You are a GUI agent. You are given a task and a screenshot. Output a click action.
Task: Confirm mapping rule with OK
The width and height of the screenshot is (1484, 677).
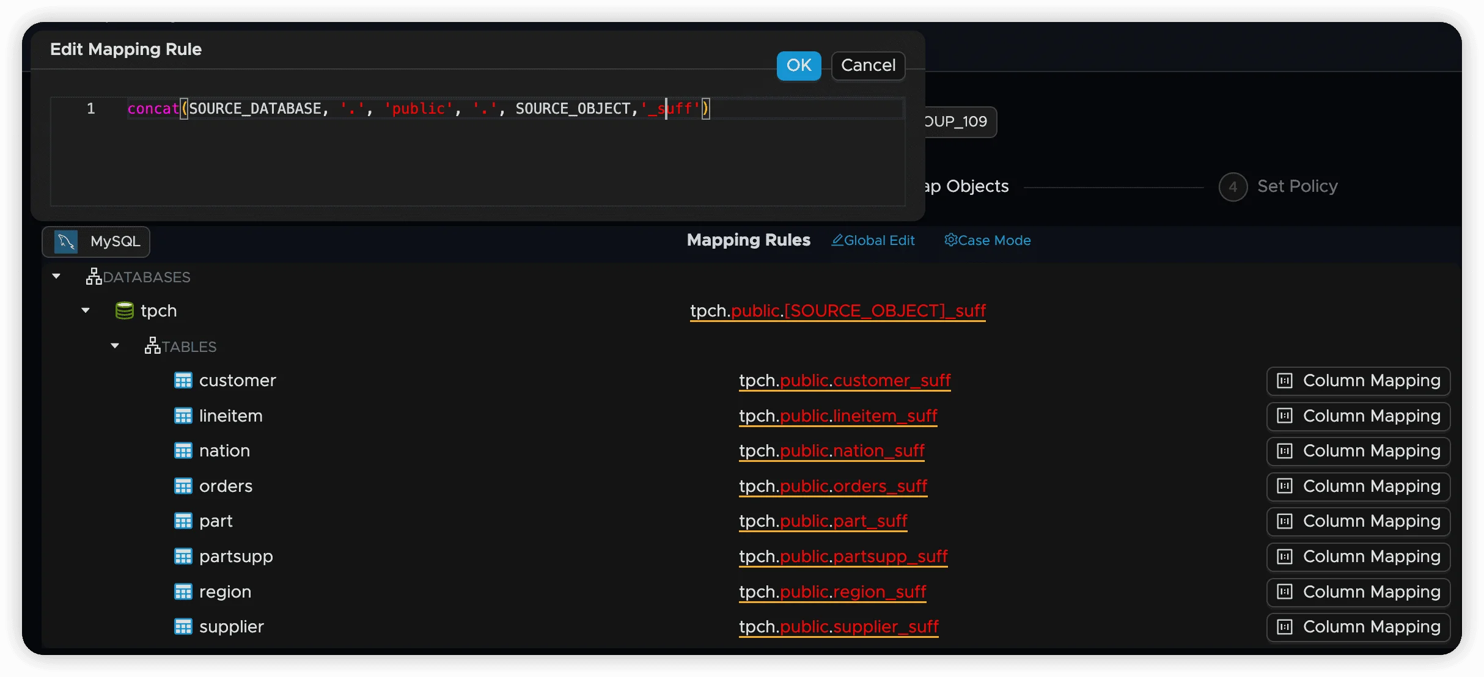tap(798, 65)
